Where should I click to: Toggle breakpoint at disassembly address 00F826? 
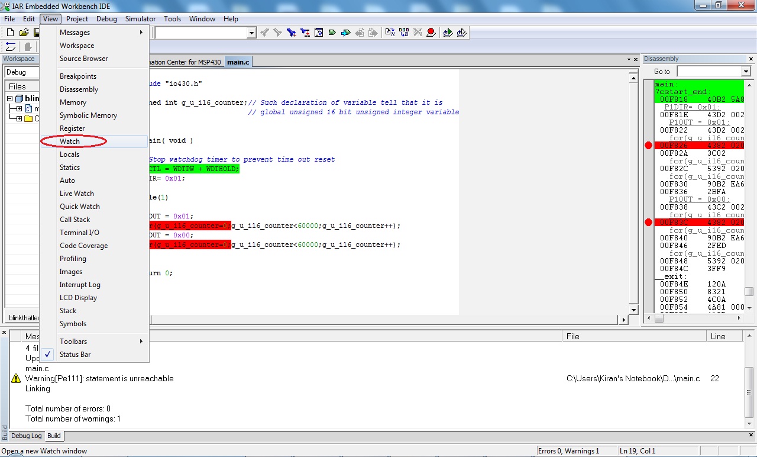[648, 146]
